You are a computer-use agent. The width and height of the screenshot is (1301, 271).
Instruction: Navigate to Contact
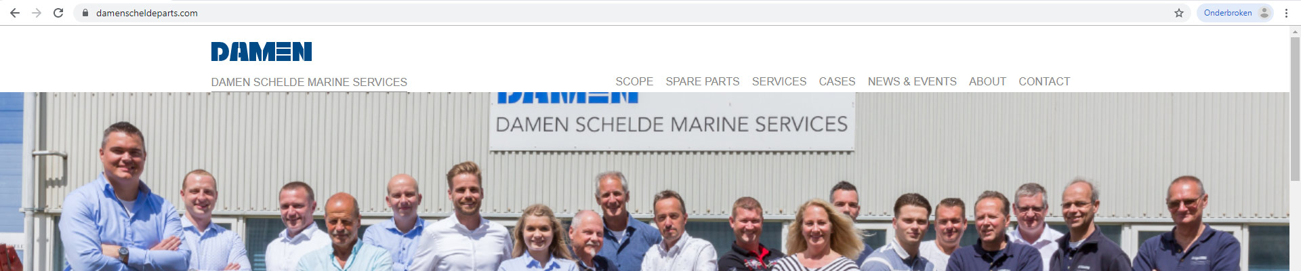point(1044,81)
